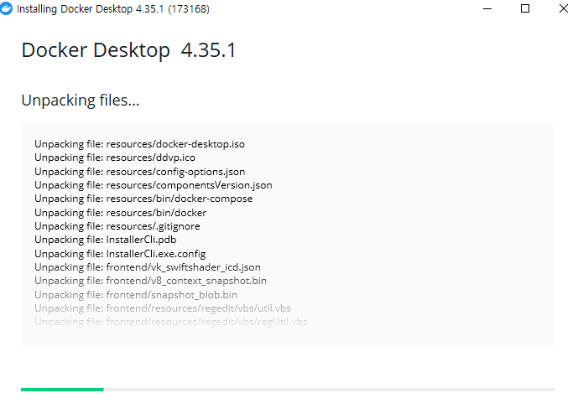The height and width of the screenshot is (398, 578).
Task: Select log line 'regedit/vbs/regUtil.vbs'
Action: coord(171,322)
